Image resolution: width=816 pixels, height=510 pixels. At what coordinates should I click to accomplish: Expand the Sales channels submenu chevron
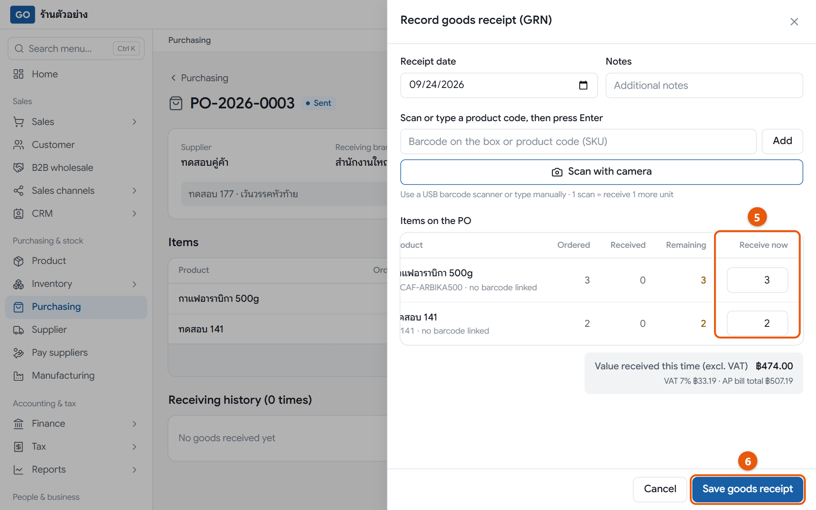coord(134,191)
